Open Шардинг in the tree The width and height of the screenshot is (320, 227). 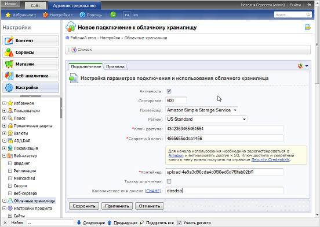(22, 163)
